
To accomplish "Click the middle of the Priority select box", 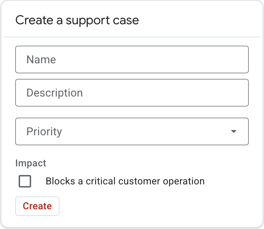I will click(132, 131).
